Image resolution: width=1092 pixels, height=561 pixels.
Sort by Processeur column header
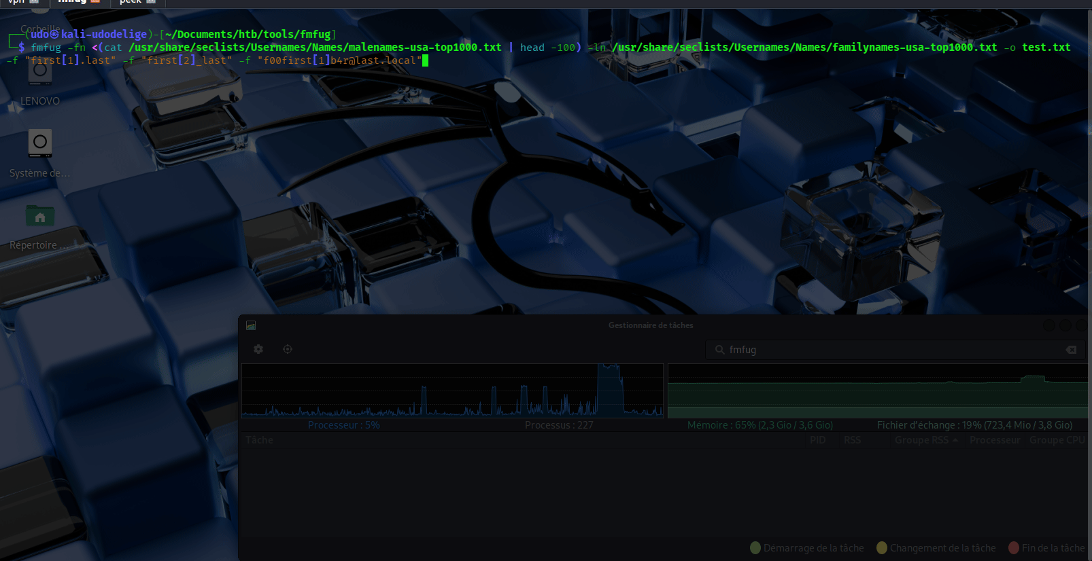995,440
